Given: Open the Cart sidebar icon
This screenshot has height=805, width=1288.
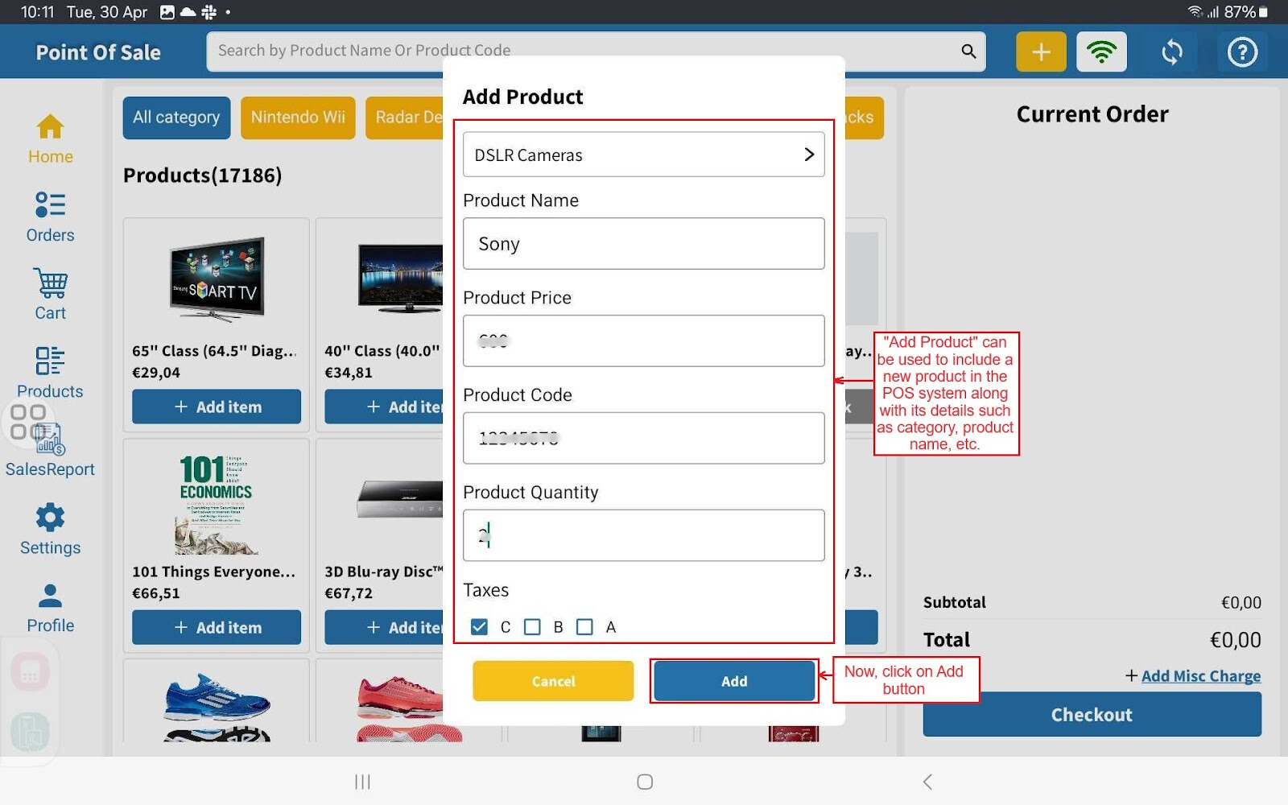Looking at the screenshot, I should 50,295.
